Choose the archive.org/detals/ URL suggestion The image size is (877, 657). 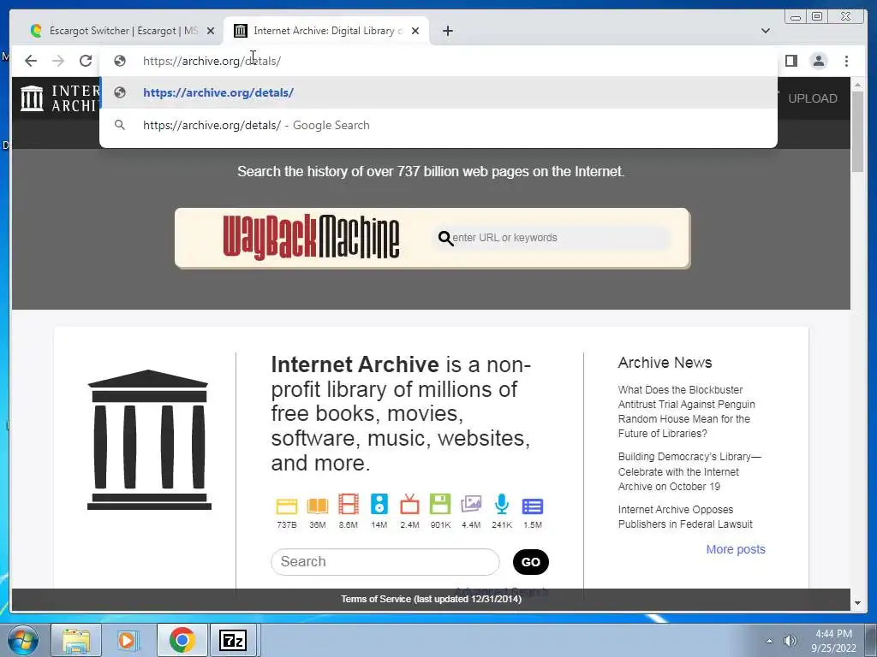click(x=438, y=92)
